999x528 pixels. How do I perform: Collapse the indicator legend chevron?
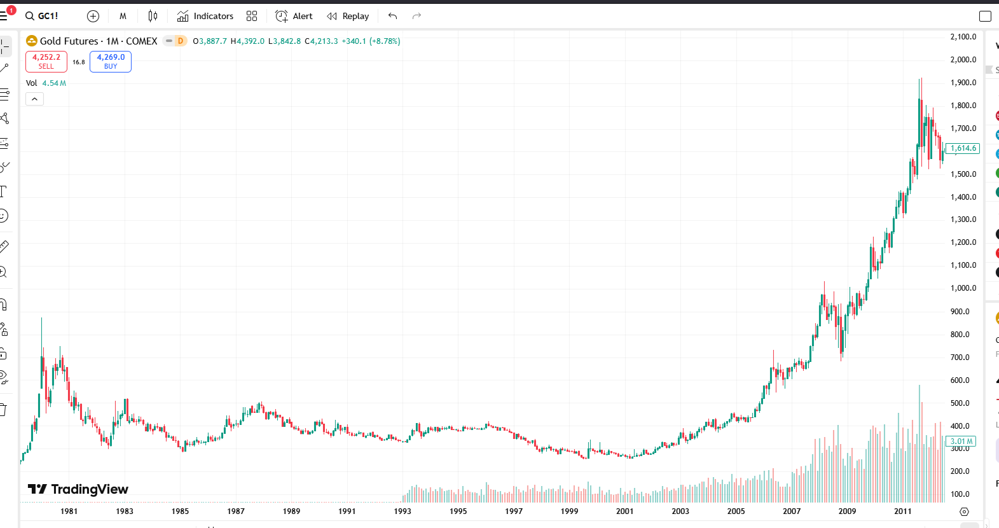click(x=34, y=99)
